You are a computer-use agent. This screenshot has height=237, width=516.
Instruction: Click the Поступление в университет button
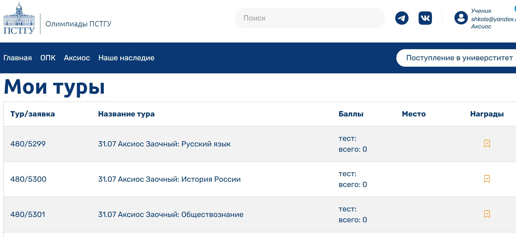click(456, 58)
